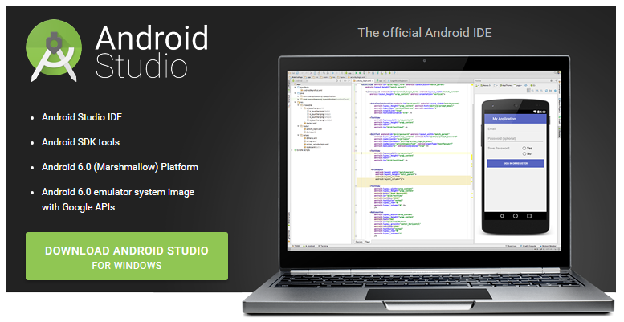Click the green Run icon in IDE toolbar
Screen dimensions: 624x322
tap(357, 73)
